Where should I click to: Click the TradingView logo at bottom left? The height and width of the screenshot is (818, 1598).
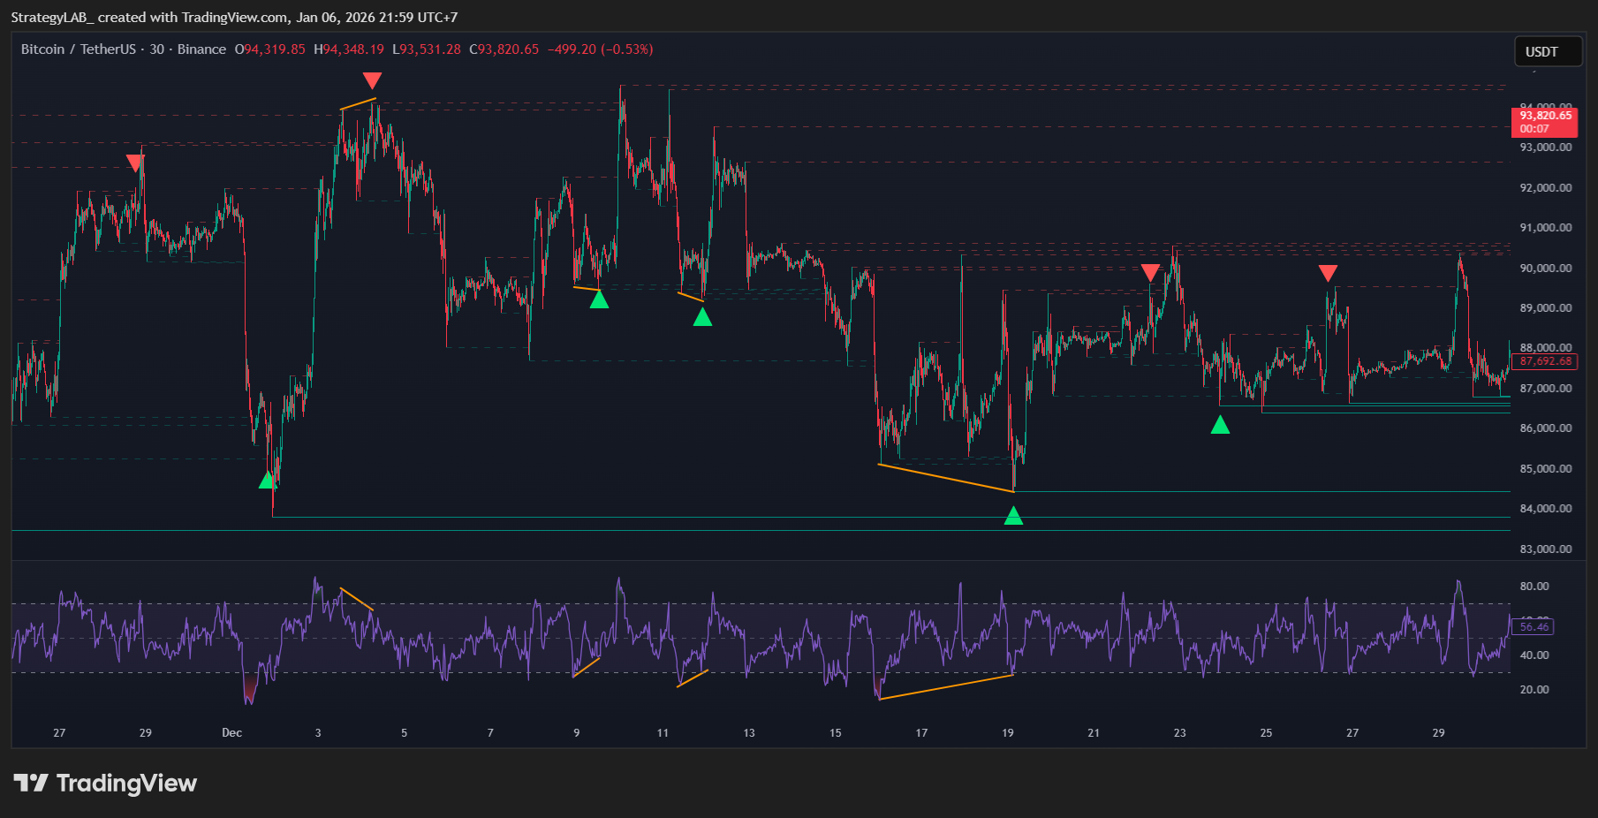pos(105,783)
